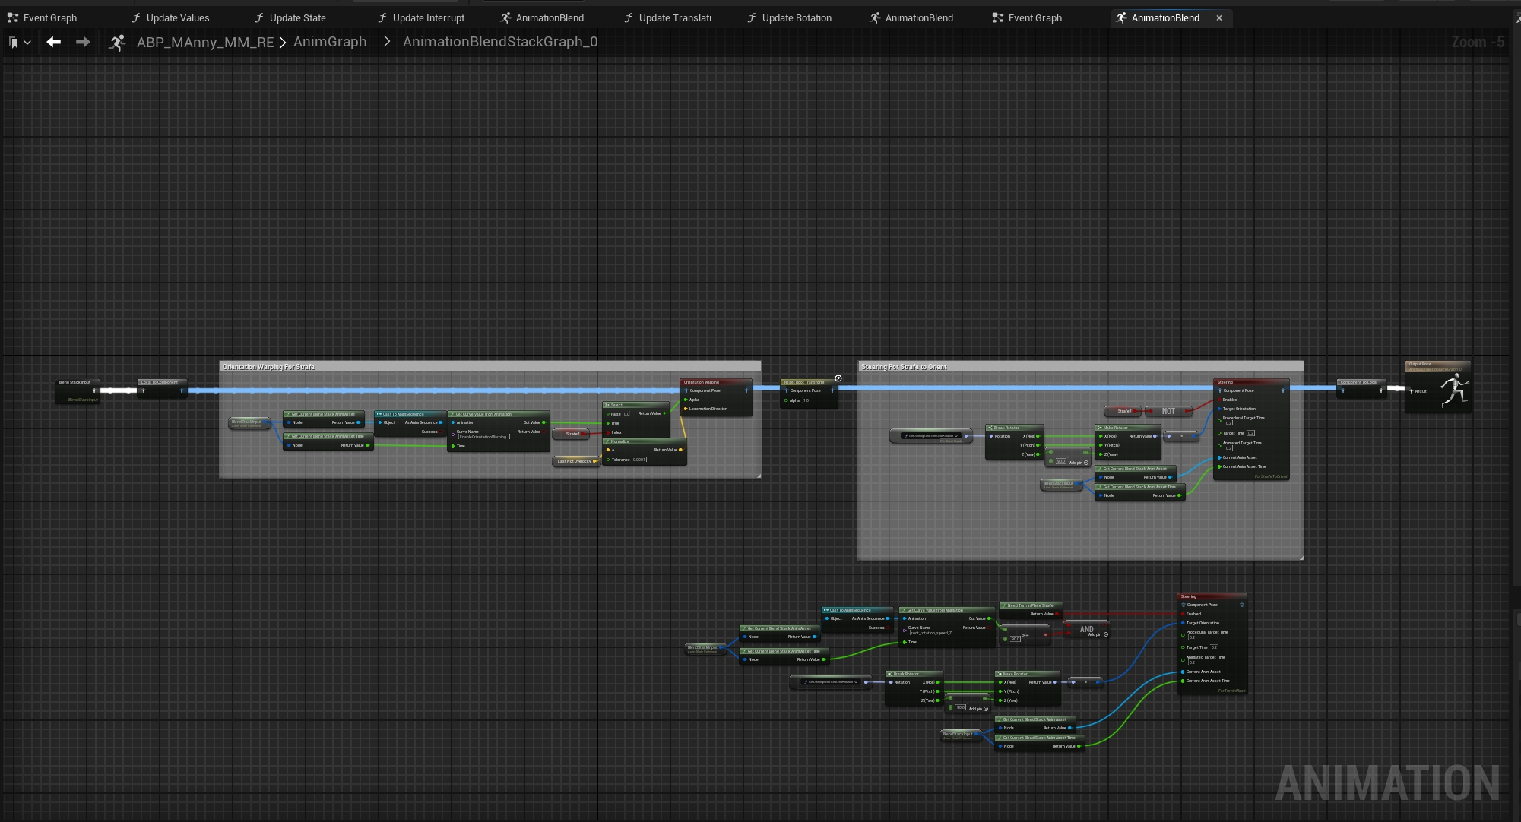
Task: Select the Last Not 0Velocity variable node
Action: tap(575, 461)
